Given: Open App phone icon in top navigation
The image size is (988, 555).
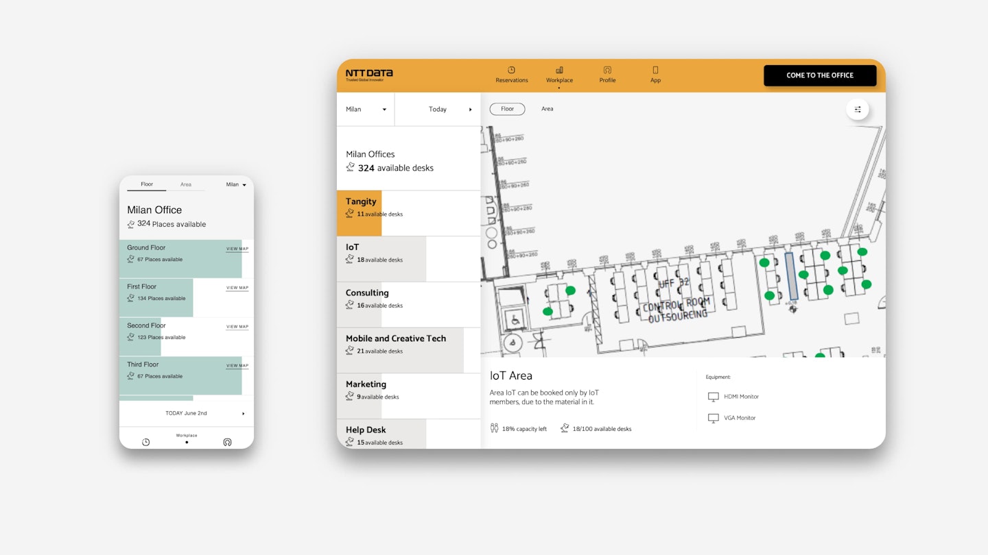Looking at the screenshot, I should [655, 70].
